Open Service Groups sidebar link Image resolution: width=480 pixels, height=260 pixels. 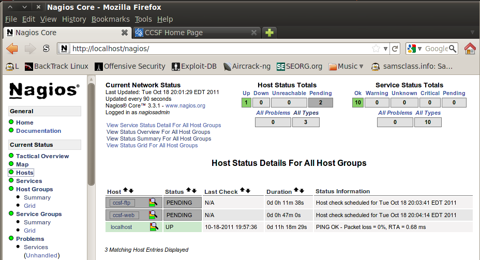[x=39, y=214]
